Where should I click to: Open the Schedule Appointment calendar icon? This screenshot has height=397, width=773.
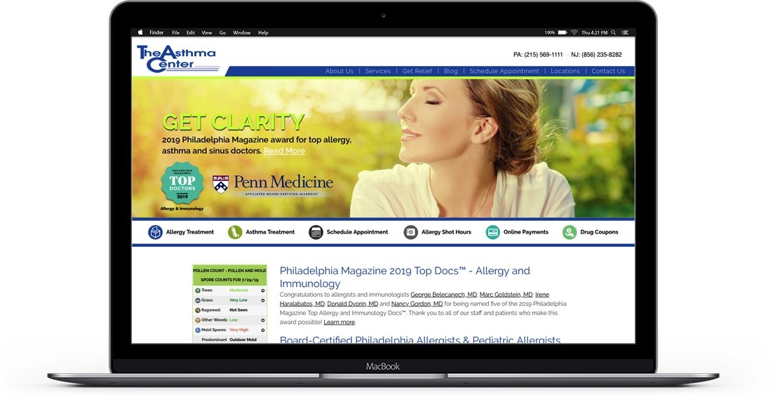316,232
